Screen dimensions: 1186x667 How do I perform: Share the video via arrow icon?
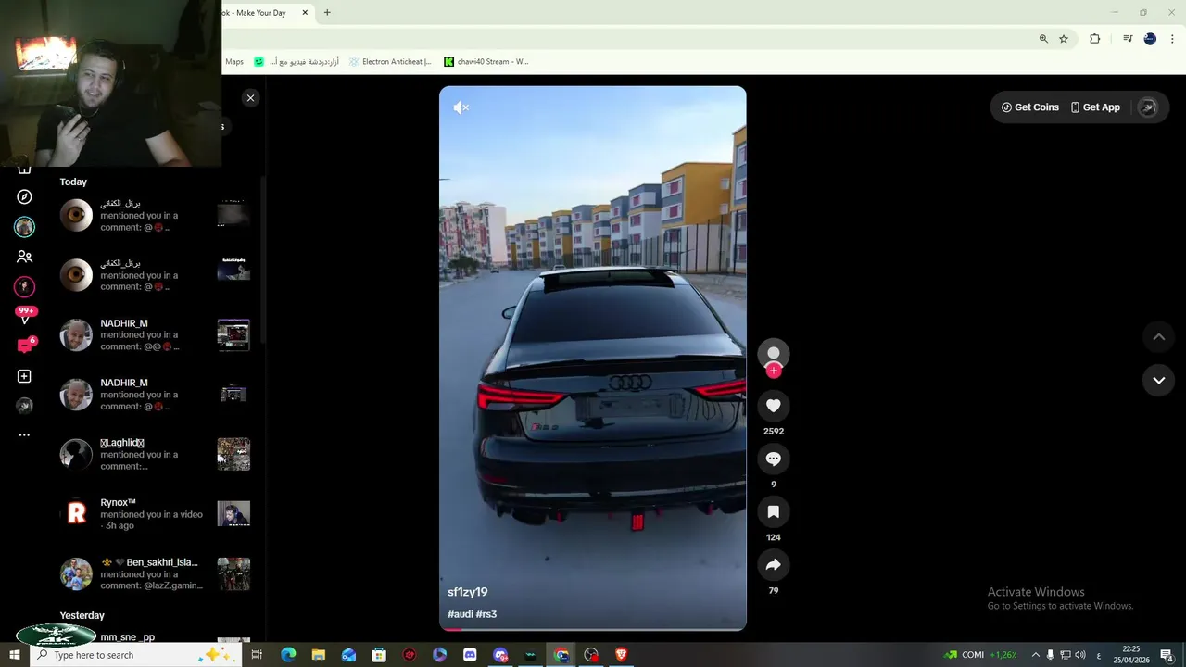point(774,565)
